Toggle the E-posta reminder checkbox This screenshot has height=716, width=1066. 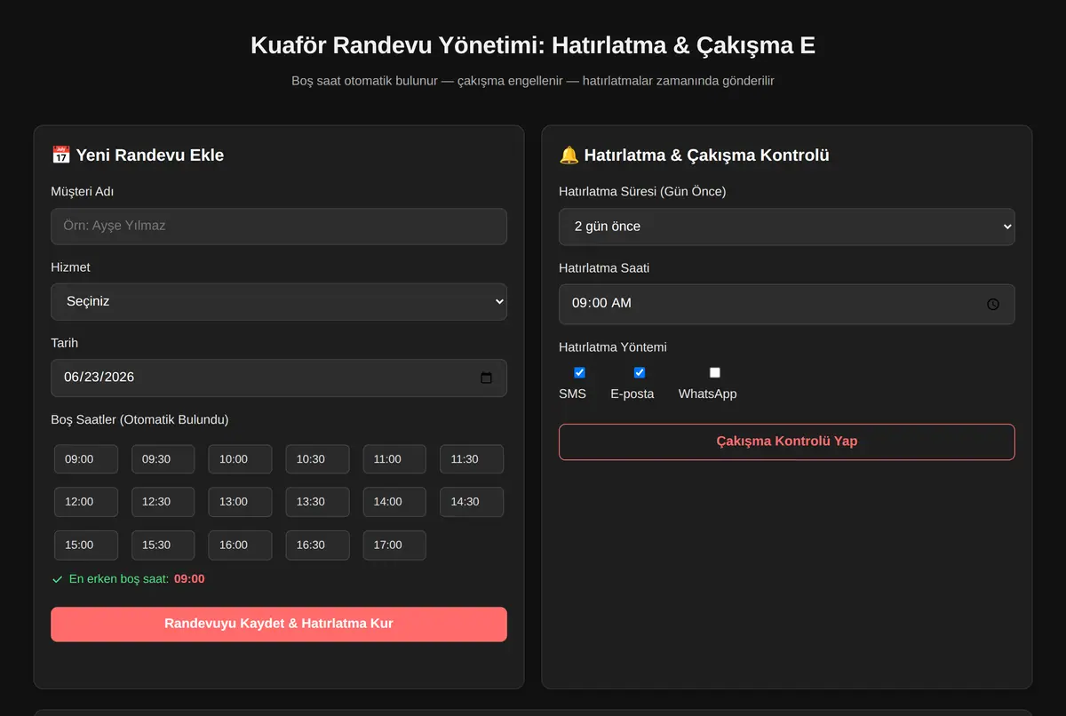click(x=640, y=372)
